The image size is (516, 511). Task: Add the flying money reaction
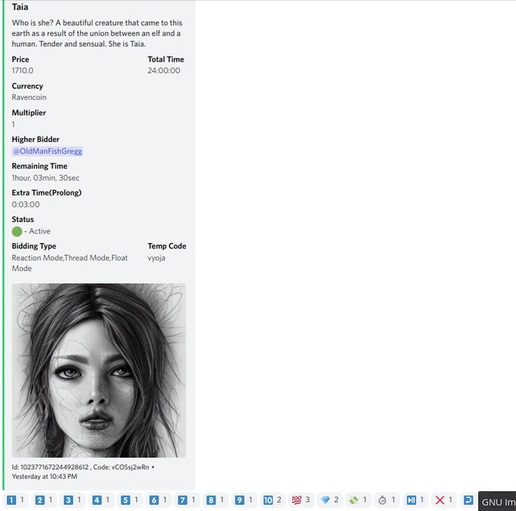point(358,500)
